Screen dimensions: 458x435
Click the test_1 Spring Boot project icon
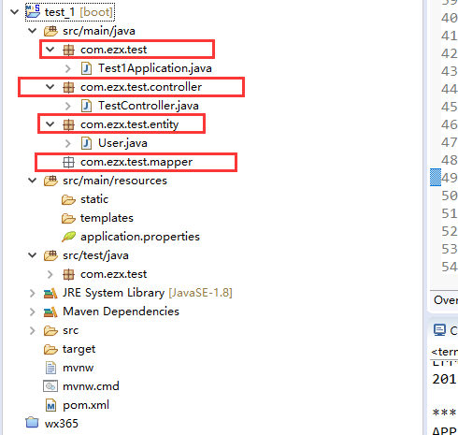click(33, 11)
